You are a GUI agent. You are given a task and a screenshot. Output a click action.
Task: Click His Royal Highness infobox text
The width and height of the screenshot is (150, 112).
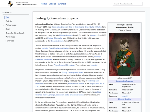124,25
